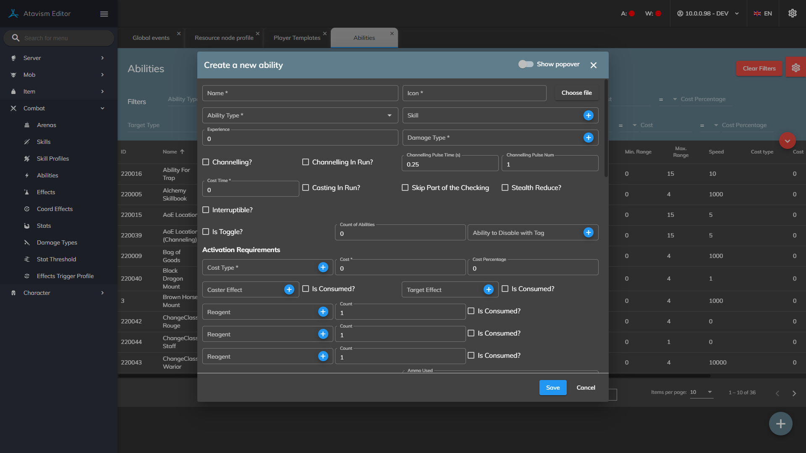Viewport: 806px width, 453px height.
Task: Enable the Channelling? checkbox
Action: [206, 162]
